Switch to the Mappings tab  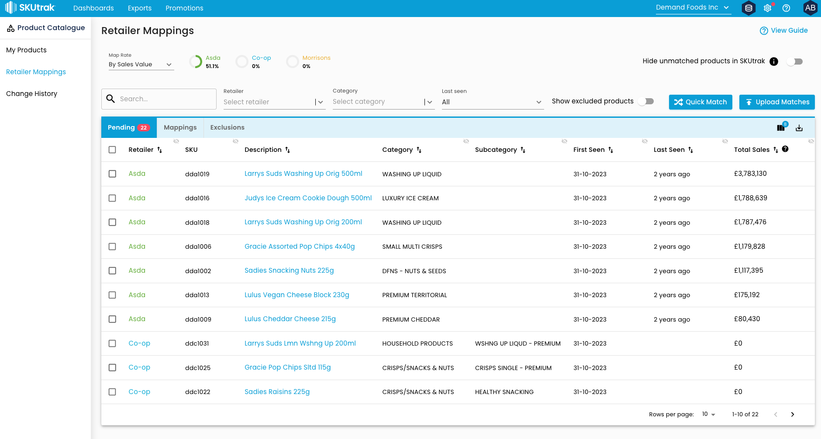(x=180, y=127)
